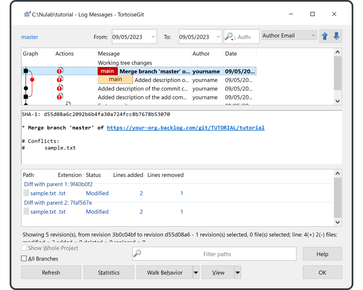
Task: Open the backlog.com tutorial repository link
Action: point(185,128)
